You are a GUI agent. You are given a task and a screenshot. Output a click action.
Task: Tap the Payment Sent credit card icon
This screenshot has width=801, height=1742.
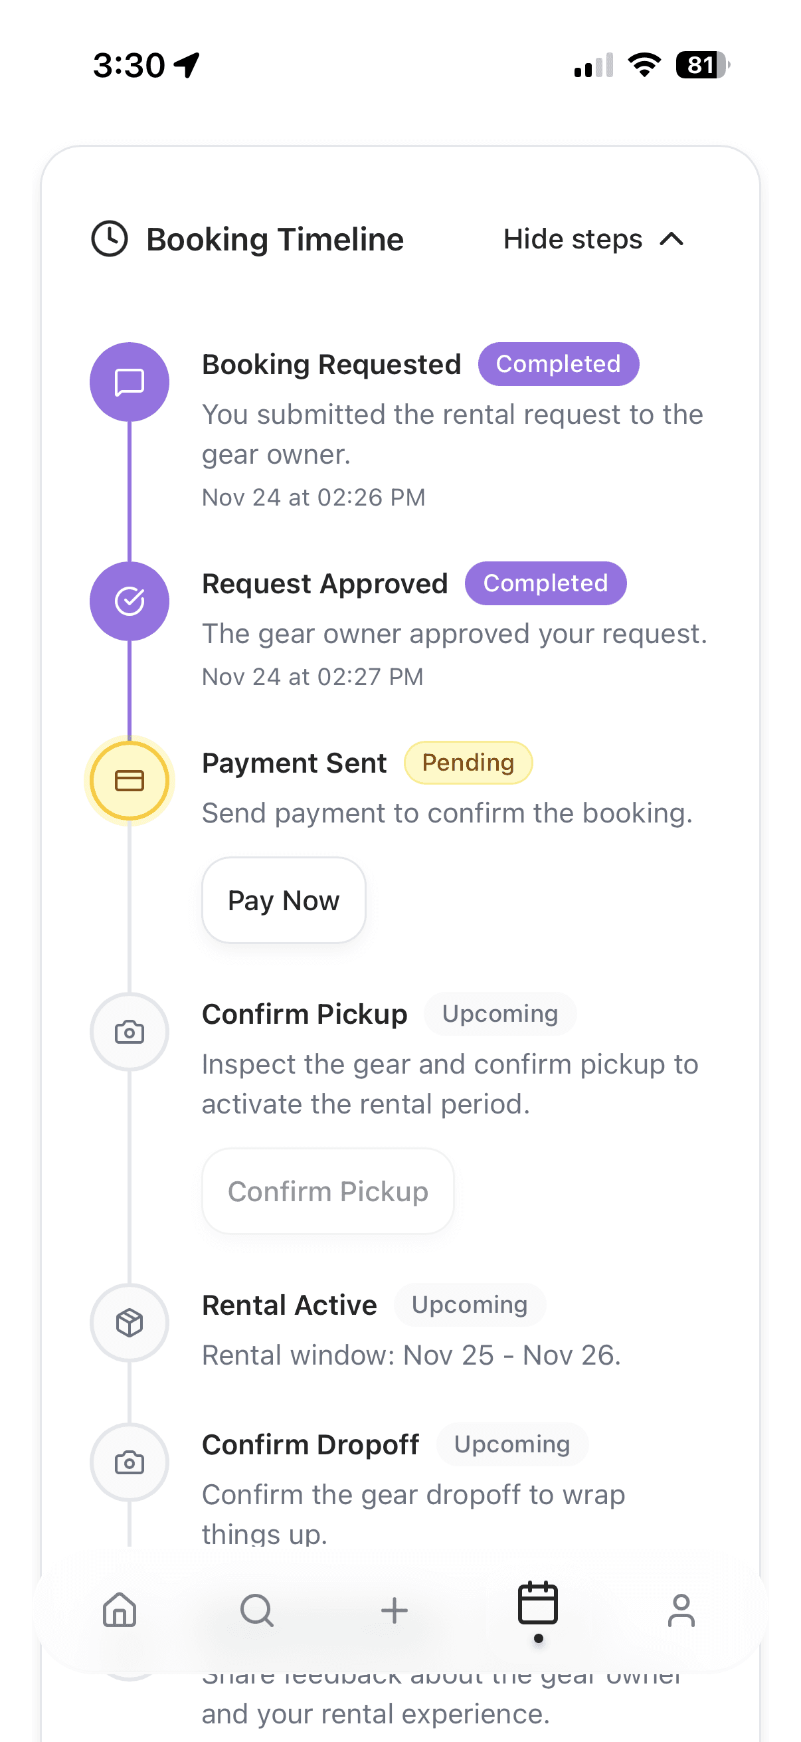coord(129,781)
